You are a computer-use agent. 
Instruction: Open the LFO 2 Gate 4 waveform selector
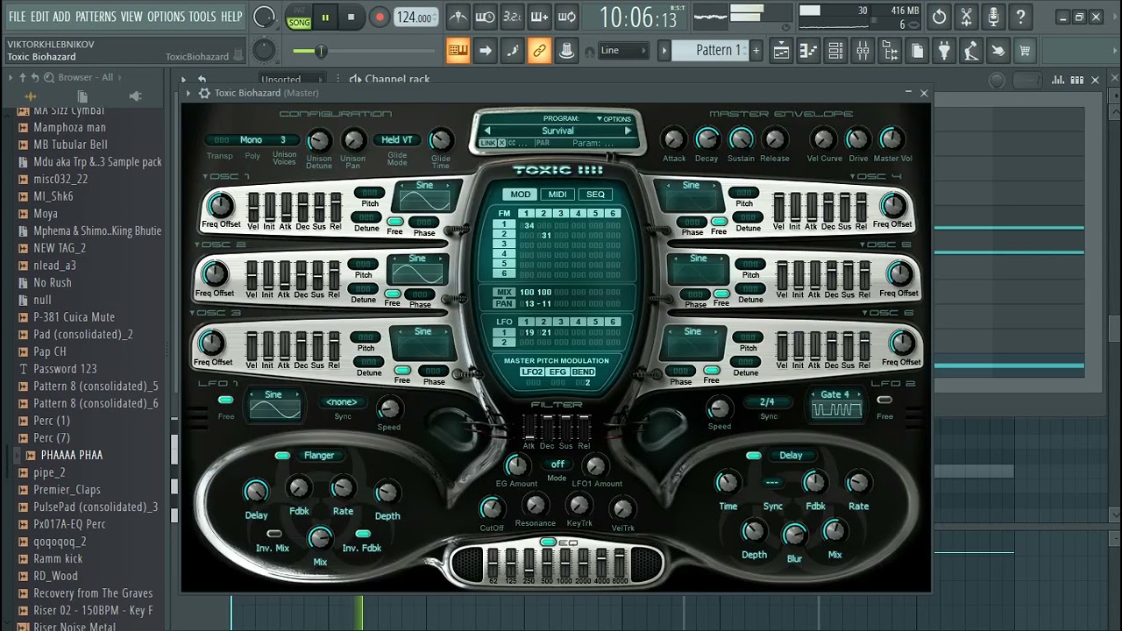pyautogui.click(x=835, y=405)
